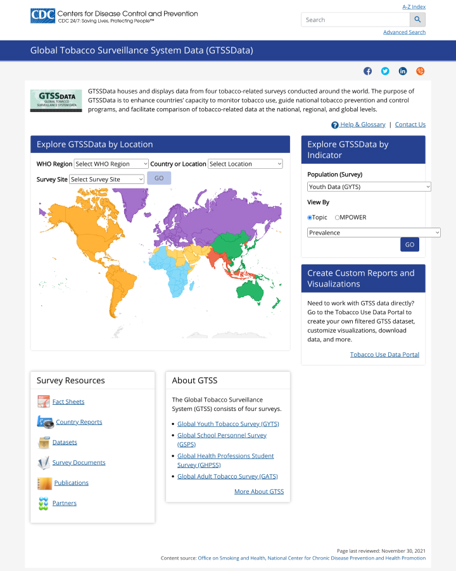Open Global Adult Tobacco Survey (GATS) link
Image resolution: width=456 pixels, height=571 pixels.
[227, 476]
